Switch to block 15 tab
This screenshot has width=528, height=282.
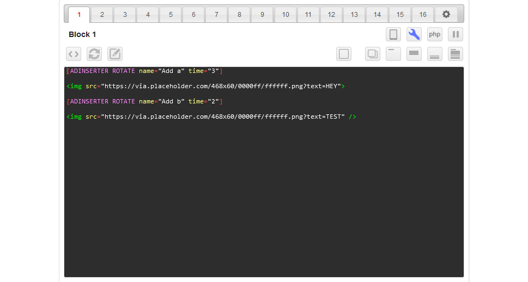[x=400, y=15]
